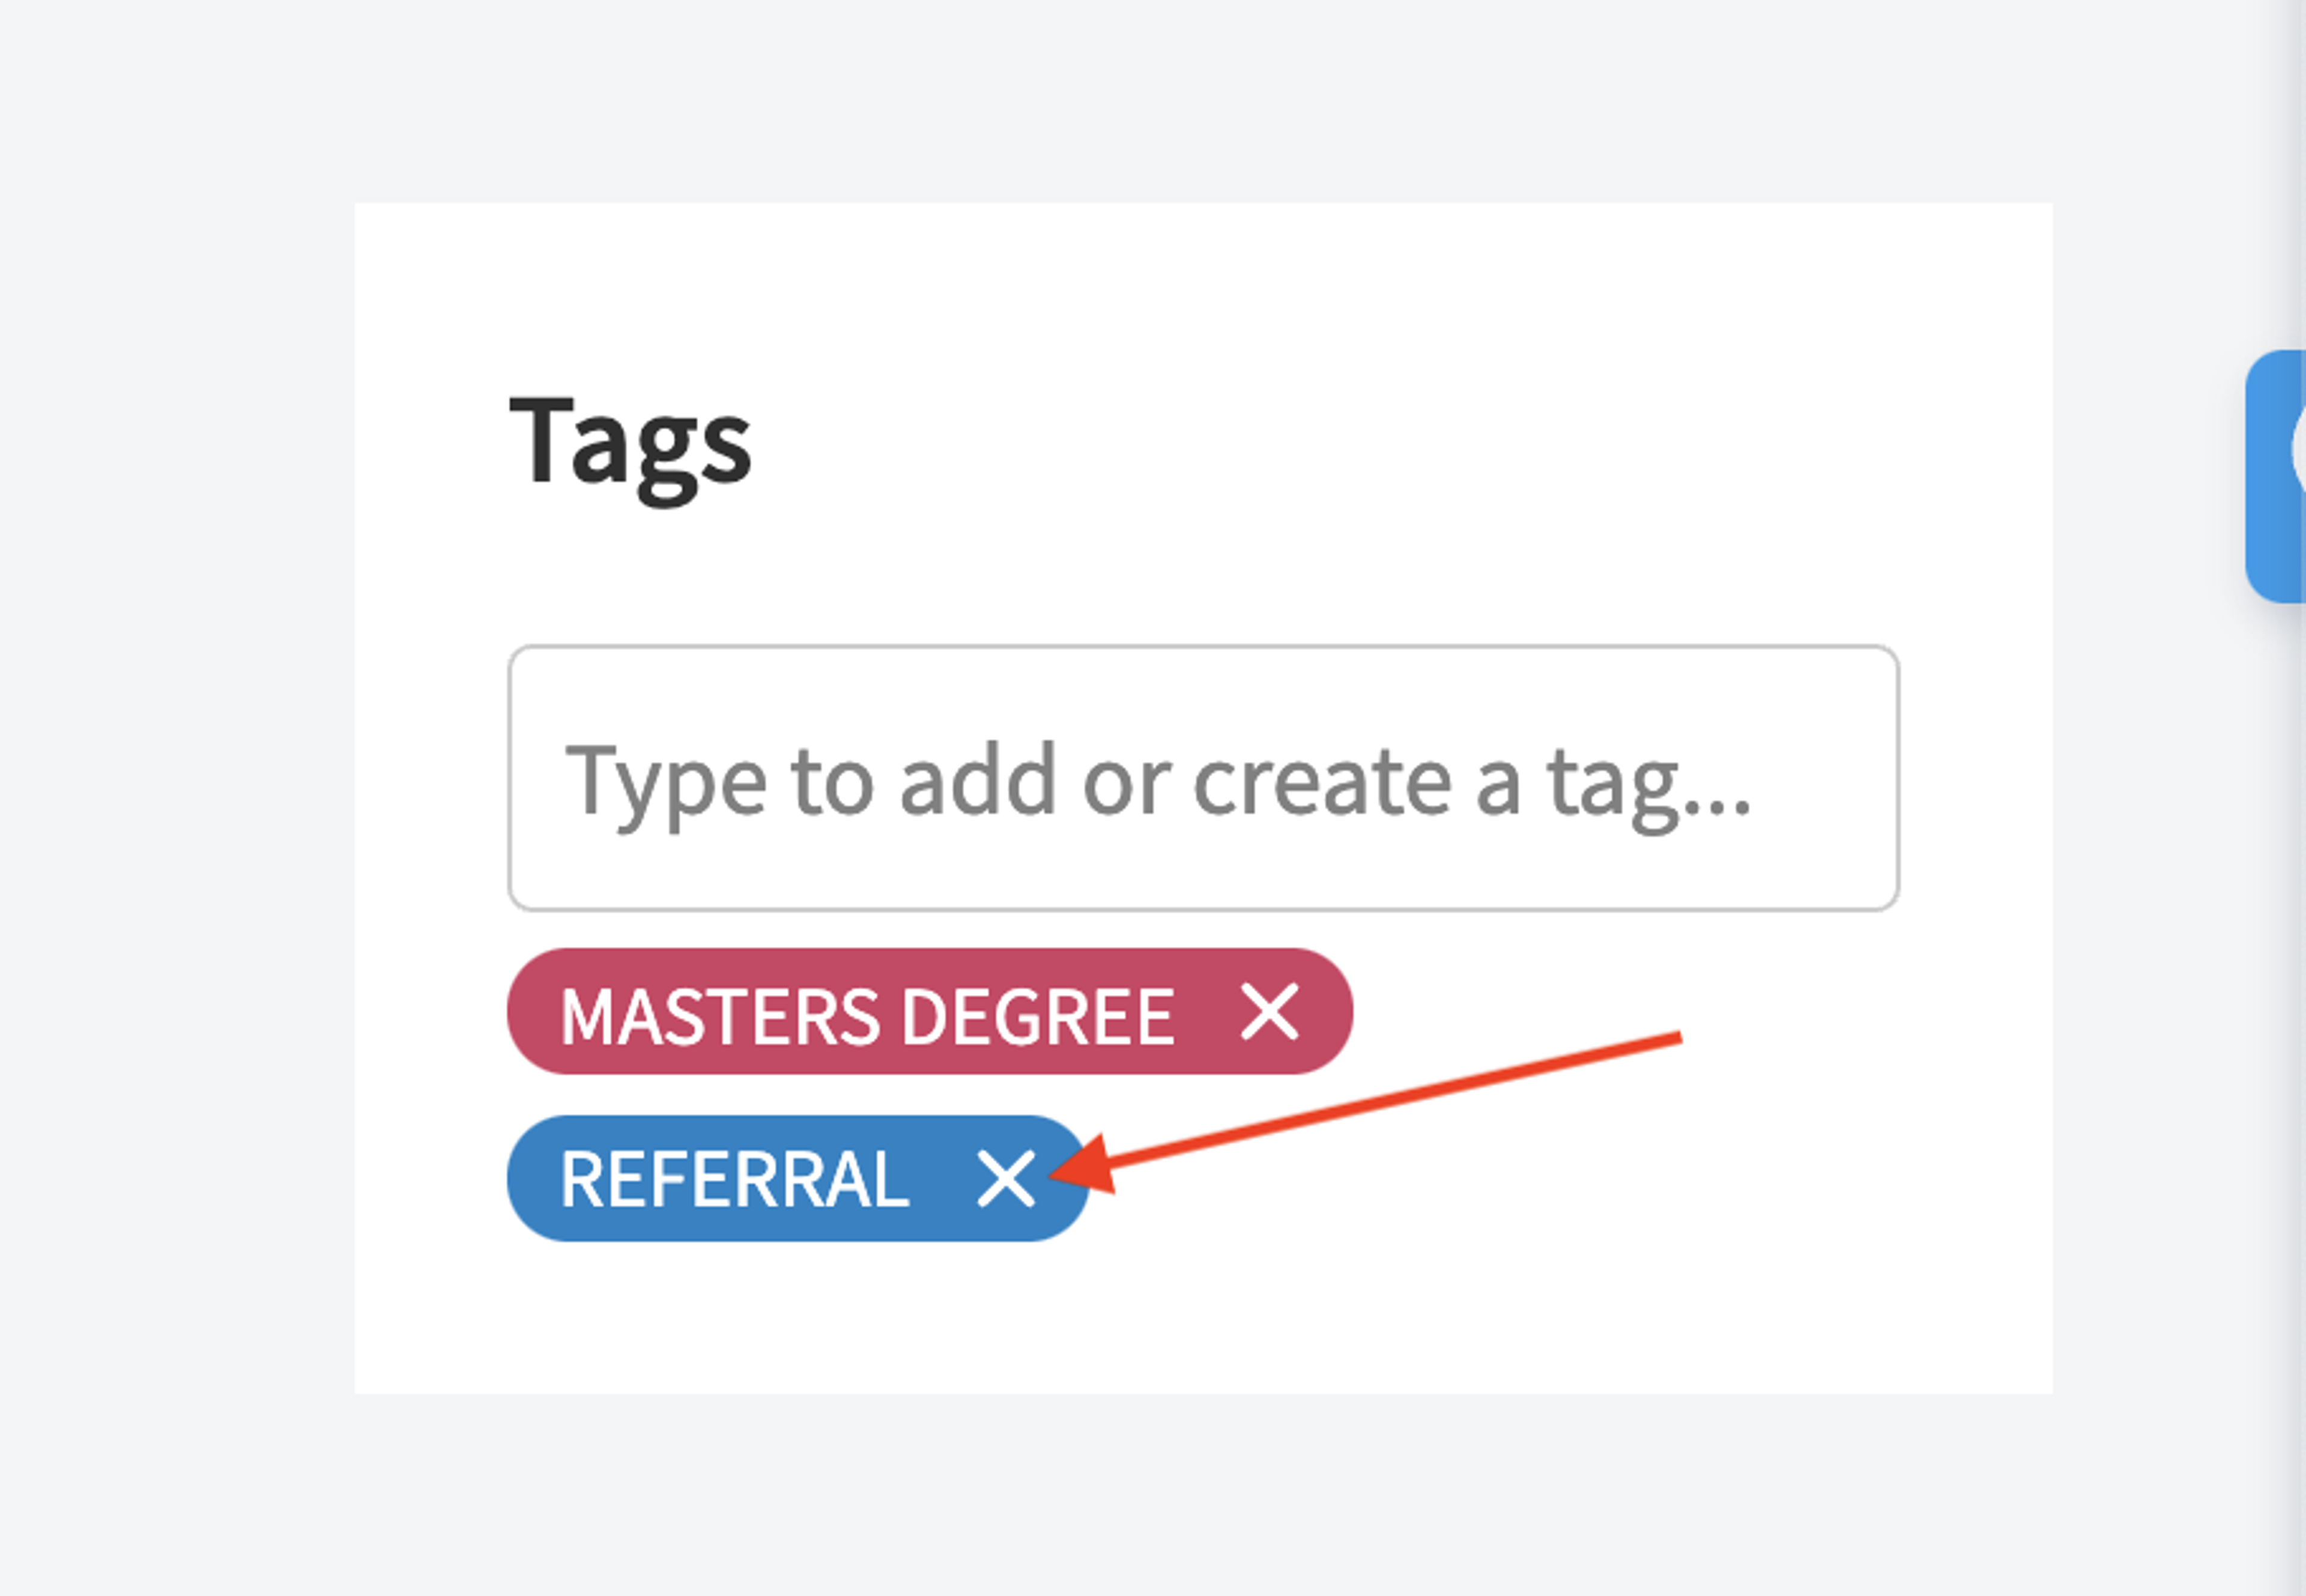Open the blue floating widget at right edge

[2276, 476]
